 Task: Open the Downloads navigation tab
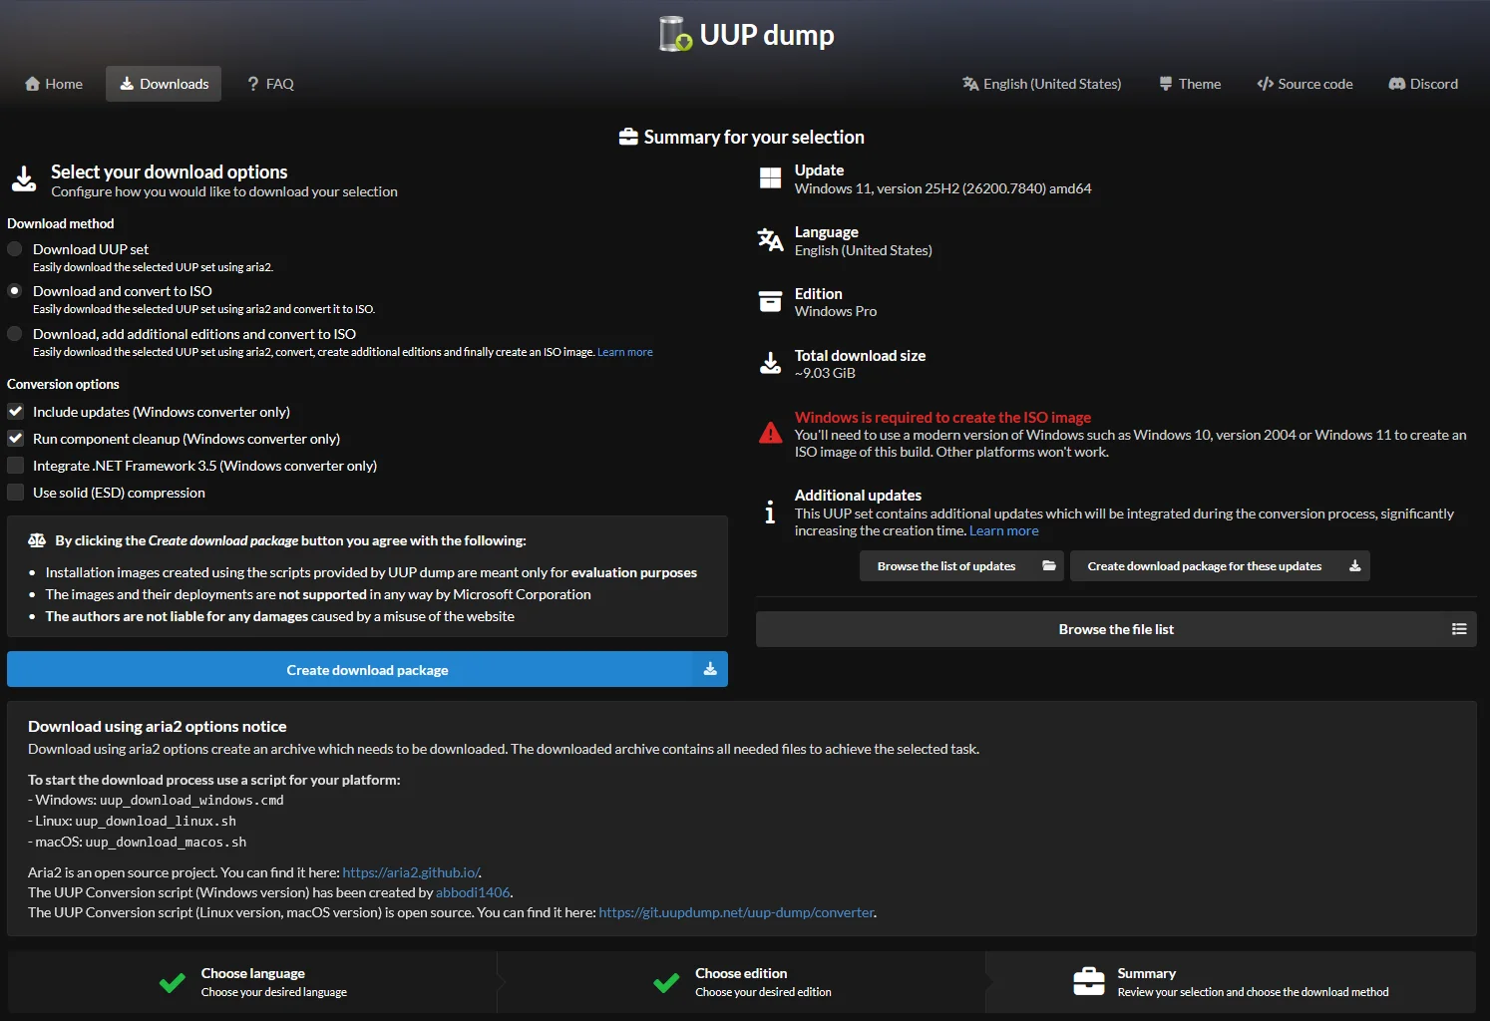point(164,84)
